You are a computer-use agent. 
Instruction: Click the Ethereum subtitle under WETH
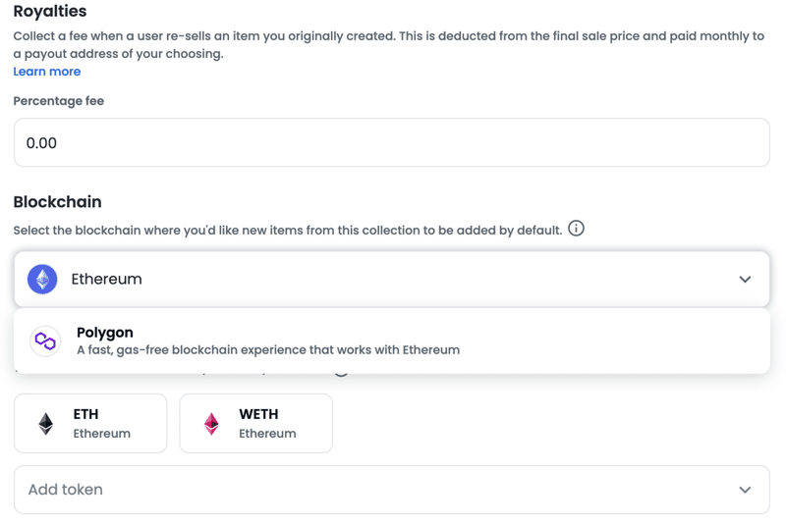(x=267, y=434)
